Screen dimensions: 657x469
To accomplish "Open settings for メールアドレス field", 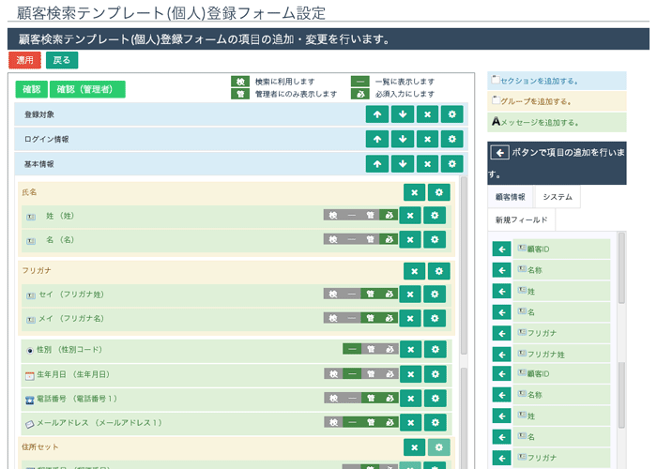I will tap(435, 423).
